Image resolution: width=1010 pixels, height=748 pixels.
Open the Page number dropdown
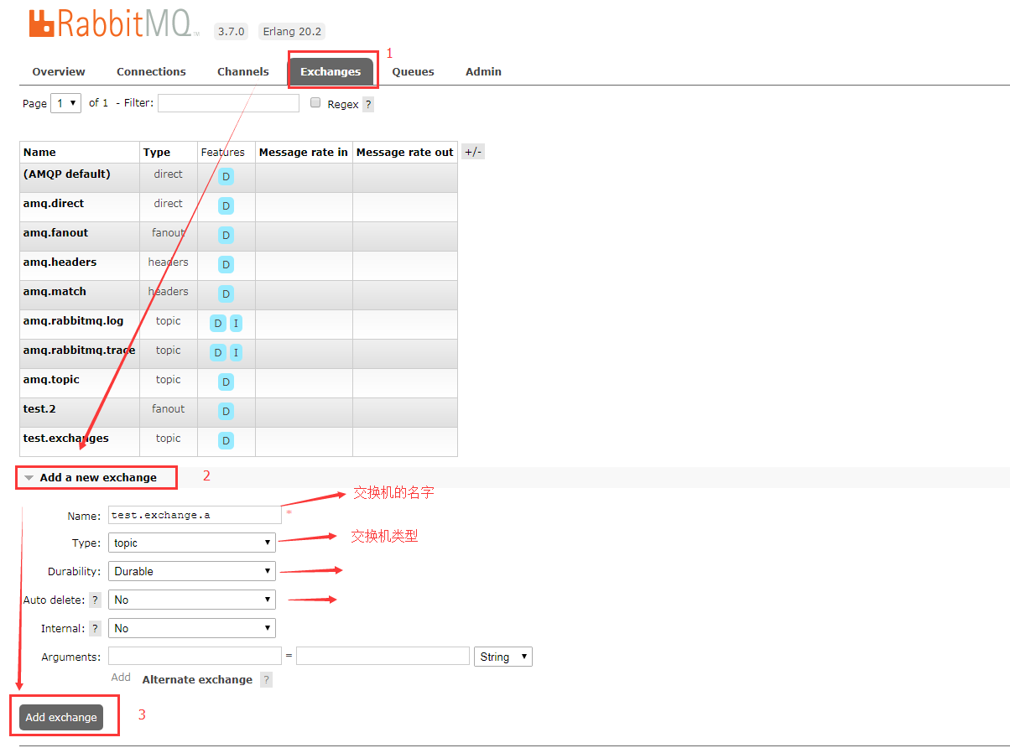point(66,103)
